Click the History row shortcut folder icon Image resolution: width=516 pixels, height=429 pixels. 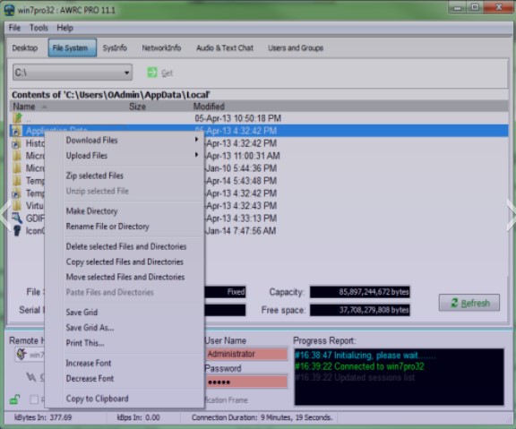[16, 143]
